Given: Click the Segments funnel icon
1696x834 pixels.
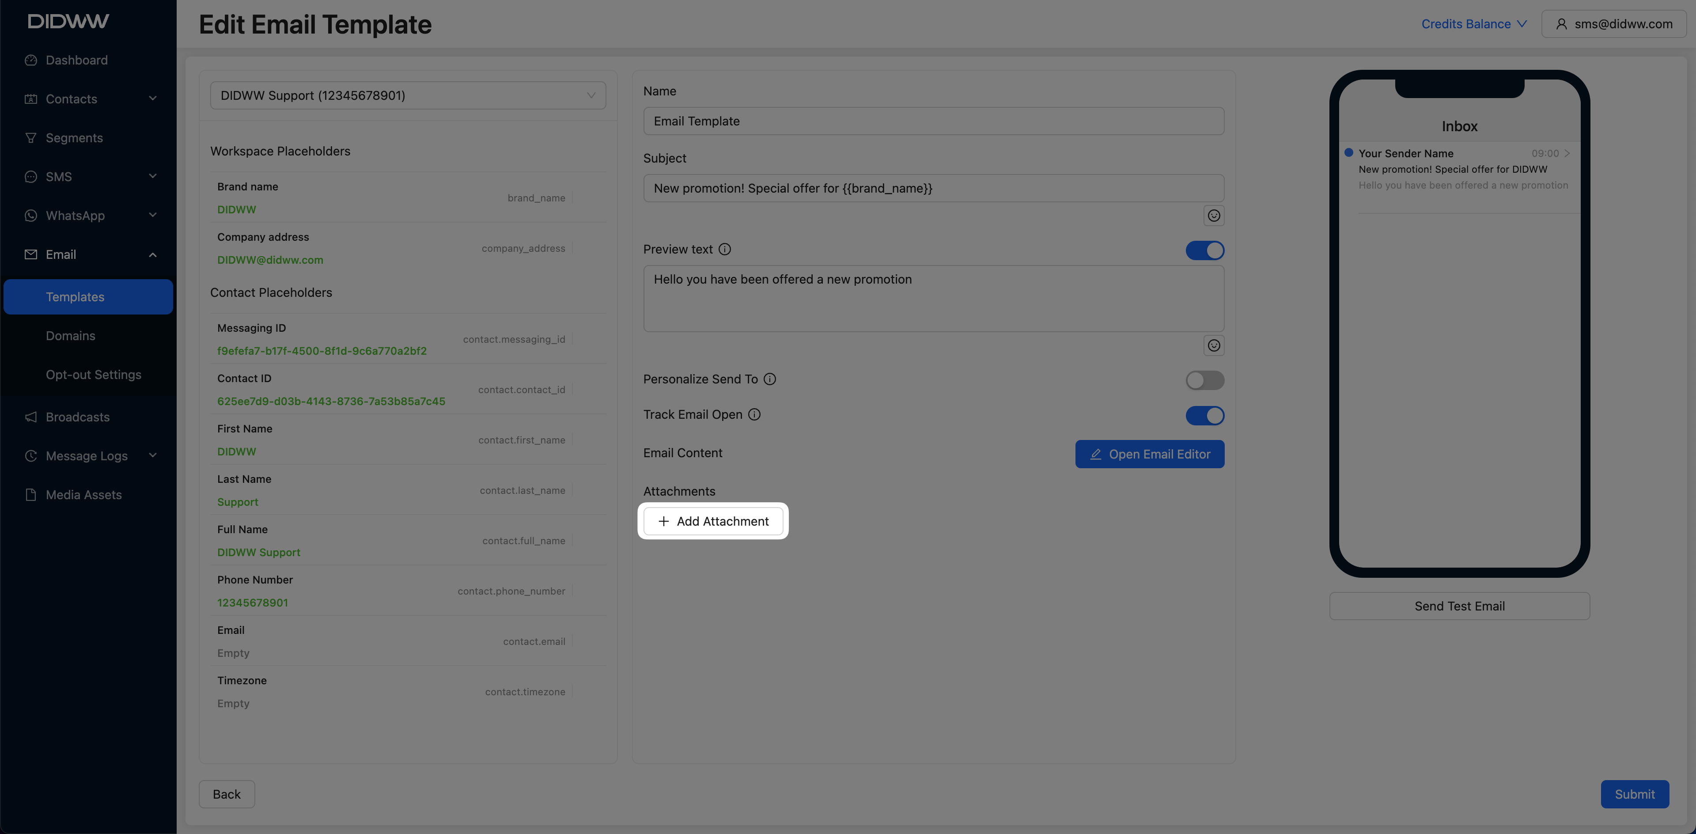Looking at the screenshot, I should (x=30, y=138).
